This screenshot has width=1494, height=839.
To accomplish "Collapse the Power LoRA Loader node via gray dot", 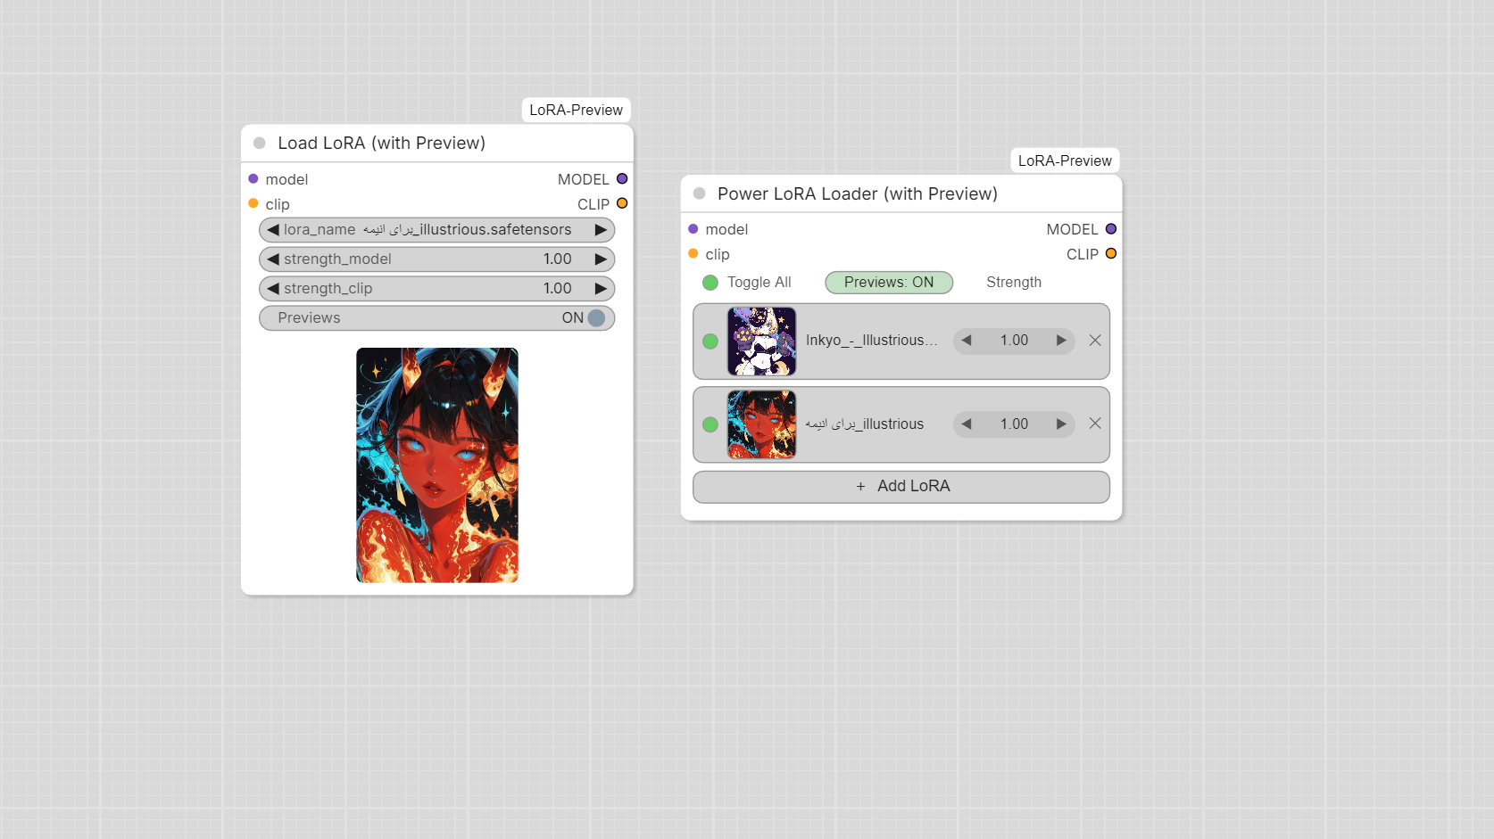I will (700, 193).
